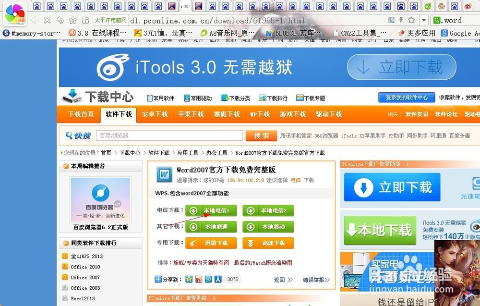Image resolution: width=480 pixels, height=306 pixels.
Task: Open the '3元T恤' bookmark
Action: (163, 33)
